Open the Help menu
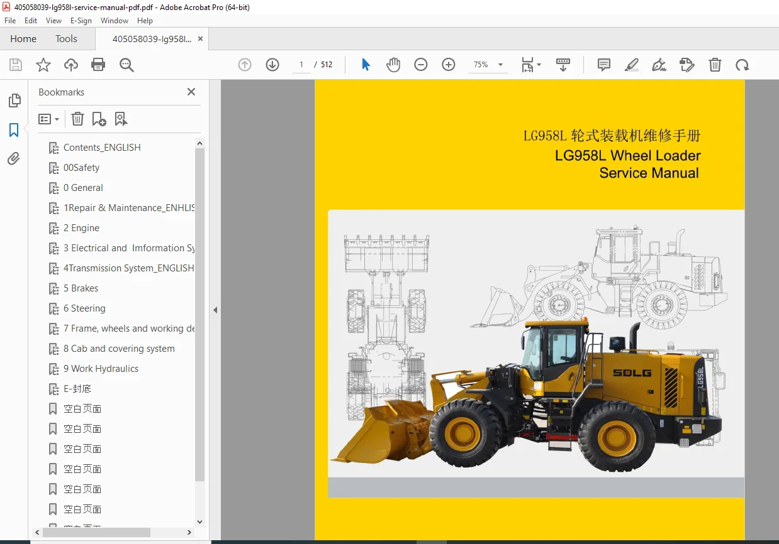The image size is (779, 544). click(145, 21)
